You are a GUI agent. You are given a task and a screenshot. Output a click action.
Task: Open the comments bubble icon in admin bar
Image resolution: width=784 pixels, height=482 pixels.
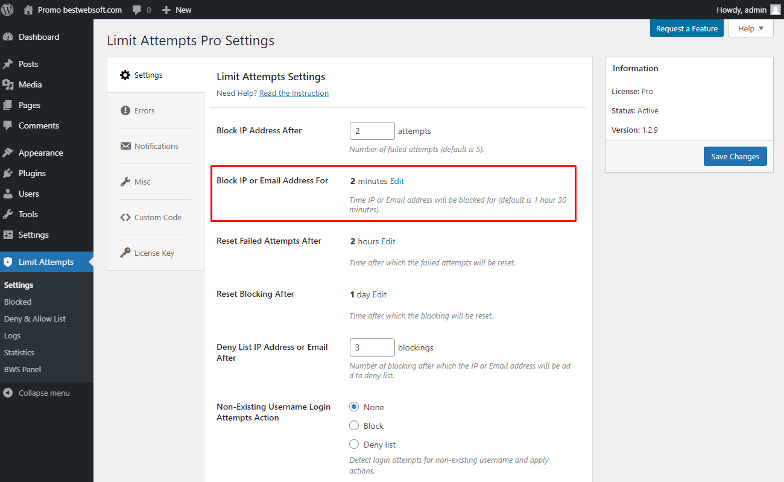click(137, 10)
